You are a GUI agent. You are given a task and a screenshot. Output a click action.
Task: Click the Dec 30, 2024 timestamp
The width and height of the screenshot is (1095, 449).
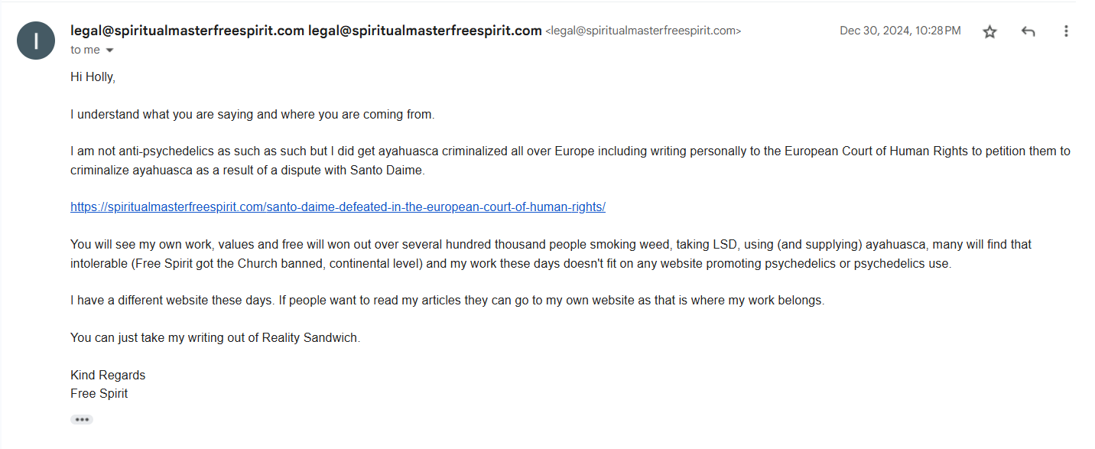[900, 31]
